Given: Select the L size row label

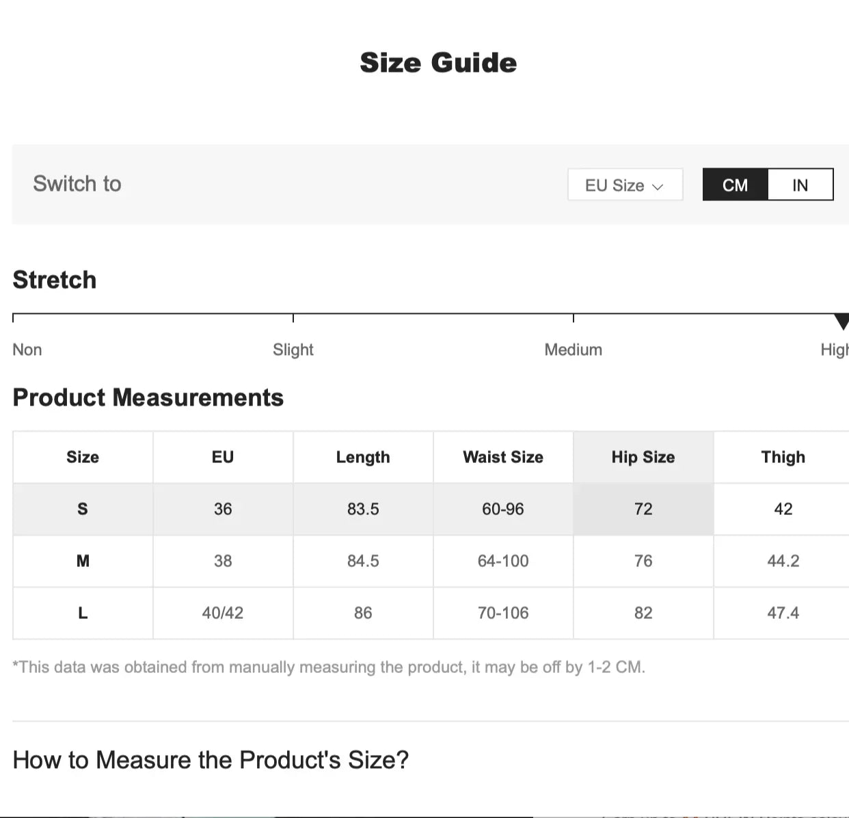Looking at the screenshot, I should pyautogui.click(x=83, y=613).
